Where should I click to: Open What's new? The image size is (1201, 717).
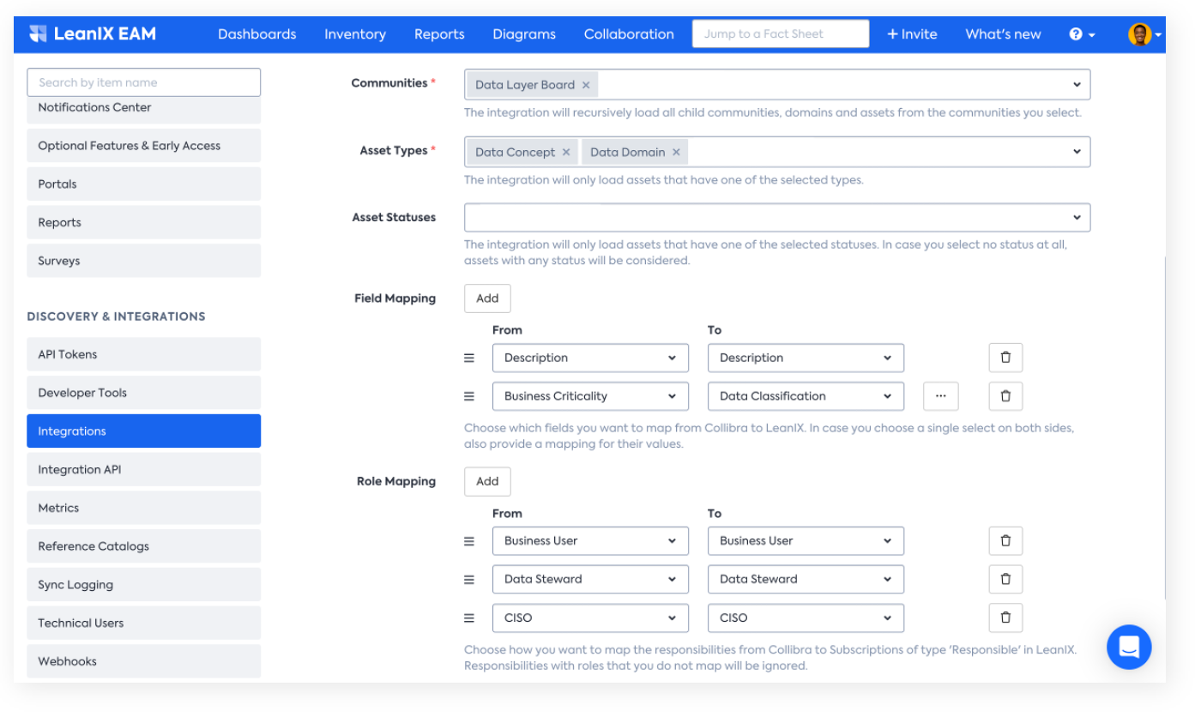pos(1003,34)
